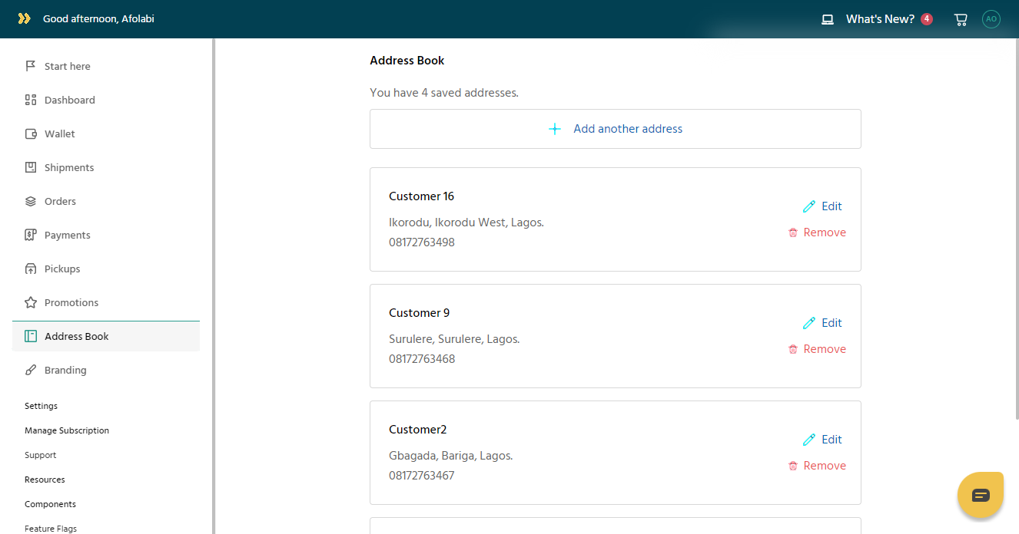Open the Branding section
The height and width of the screenshot is (534, 1019).
click(x=106, y=370)
